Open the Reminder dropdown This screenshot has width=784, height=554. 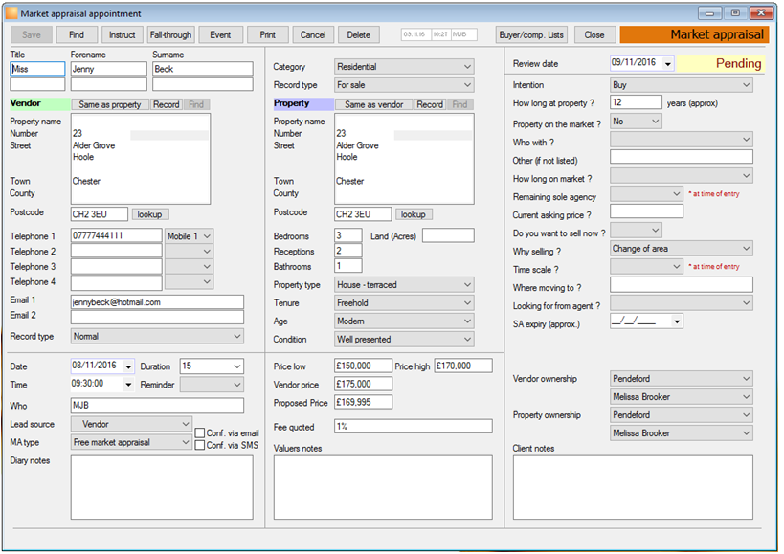[x=212, y=385]
